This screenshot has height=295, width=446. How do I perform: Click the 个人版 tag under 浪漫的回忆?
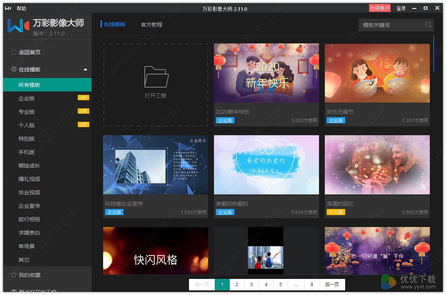point(336,212)
